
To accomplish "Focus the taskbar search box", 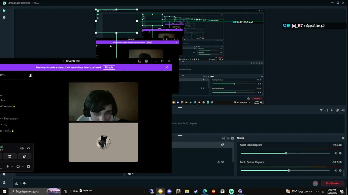I will [x=35, y=191].
